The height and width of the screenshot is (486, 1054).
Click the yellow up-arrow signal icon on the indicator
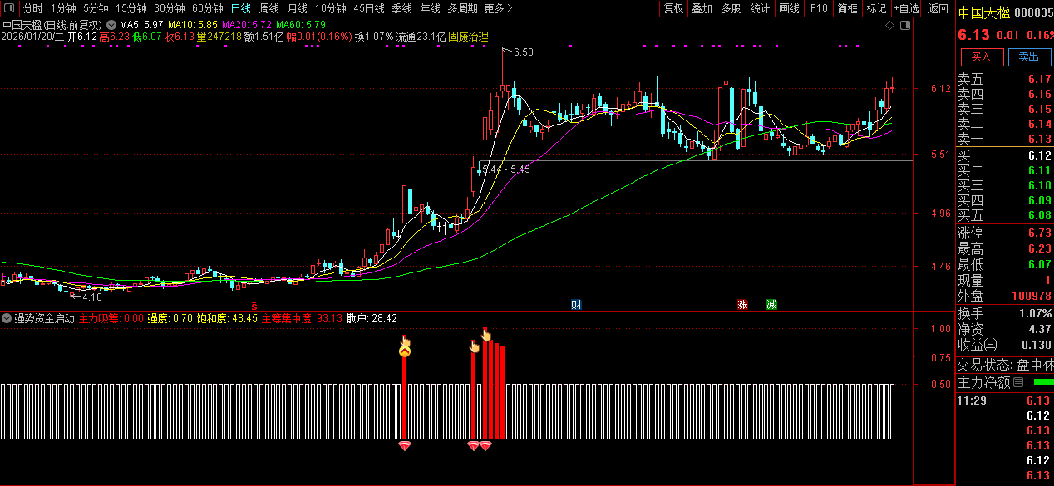pos(405,351)
